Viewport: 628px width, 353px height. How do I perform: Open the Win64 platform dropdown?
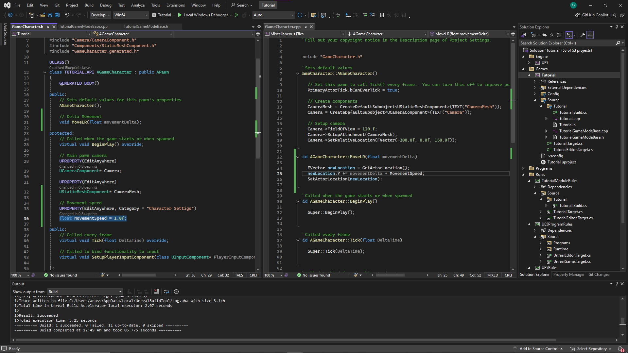[x=131, y=15]
